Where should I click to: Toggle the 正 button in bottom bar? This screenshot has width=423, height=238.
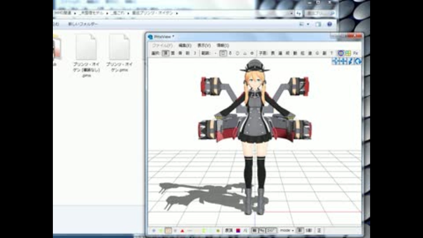319,231
